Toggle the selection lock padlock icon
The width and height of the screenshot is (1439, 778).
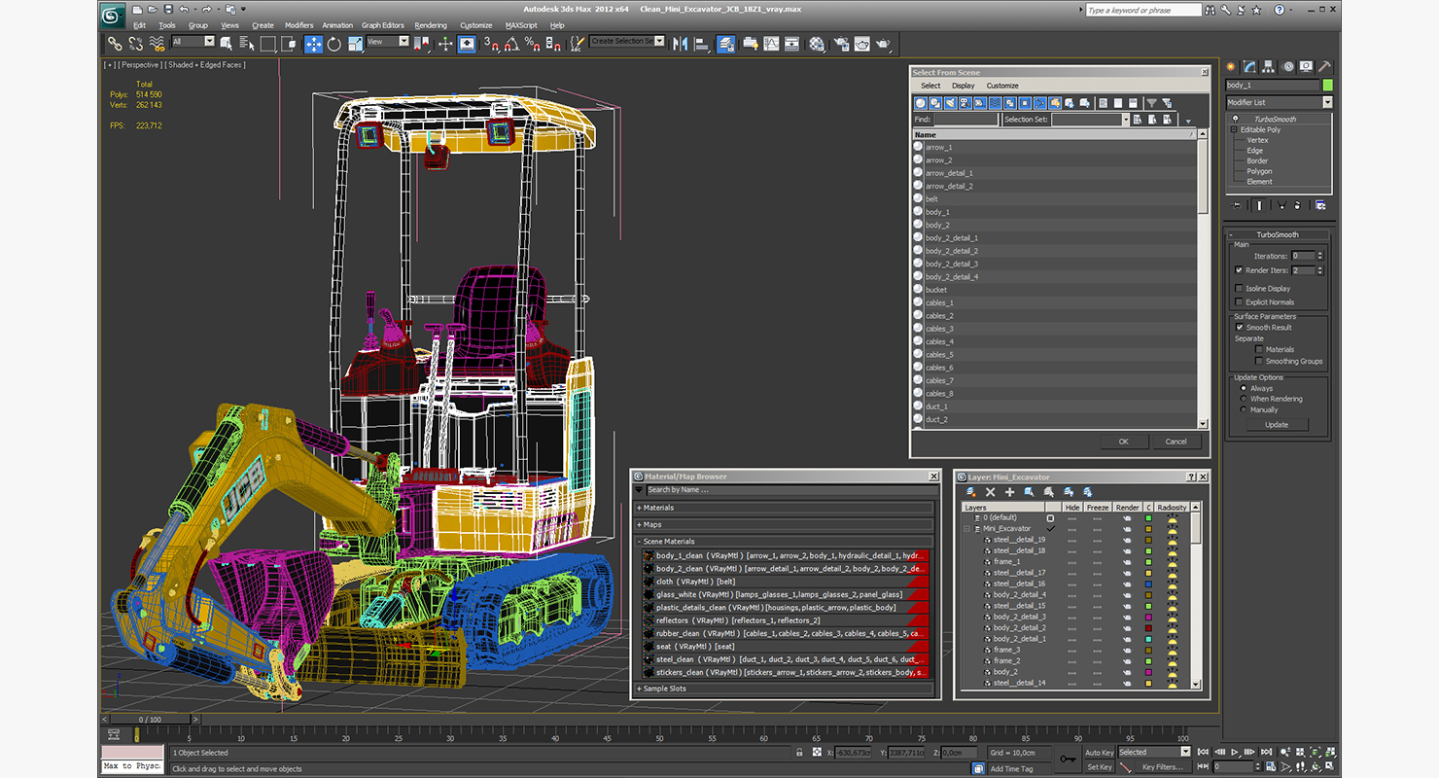pyautogui.click(x=800, y=752)
